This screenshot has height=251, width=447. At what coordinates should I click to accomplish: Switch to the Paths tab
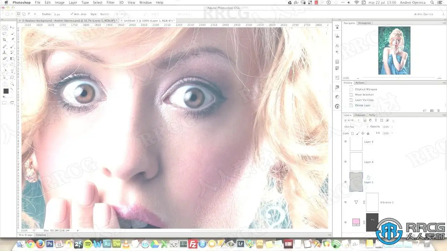tap(372, 115)
